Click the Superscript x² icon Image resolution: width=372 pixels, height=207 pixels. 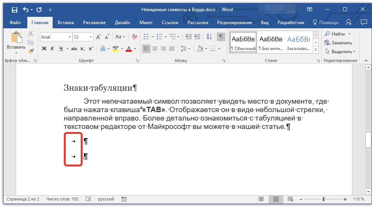coord(91,49)
